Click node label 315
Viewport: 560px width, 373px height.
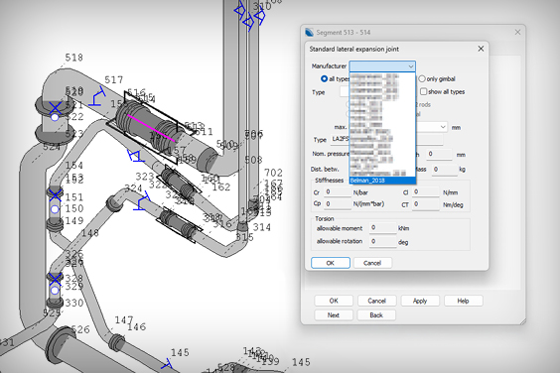click(245, 237)
